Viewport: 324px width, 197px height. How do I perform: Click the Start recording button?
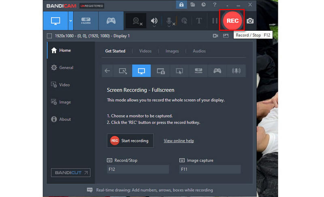(x=130, y=141)
